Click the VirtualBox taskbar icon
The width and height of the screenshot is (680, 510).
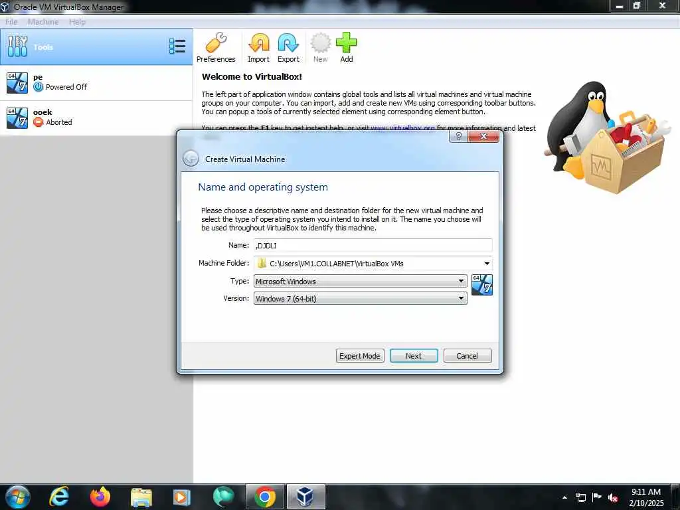(305, 497)
